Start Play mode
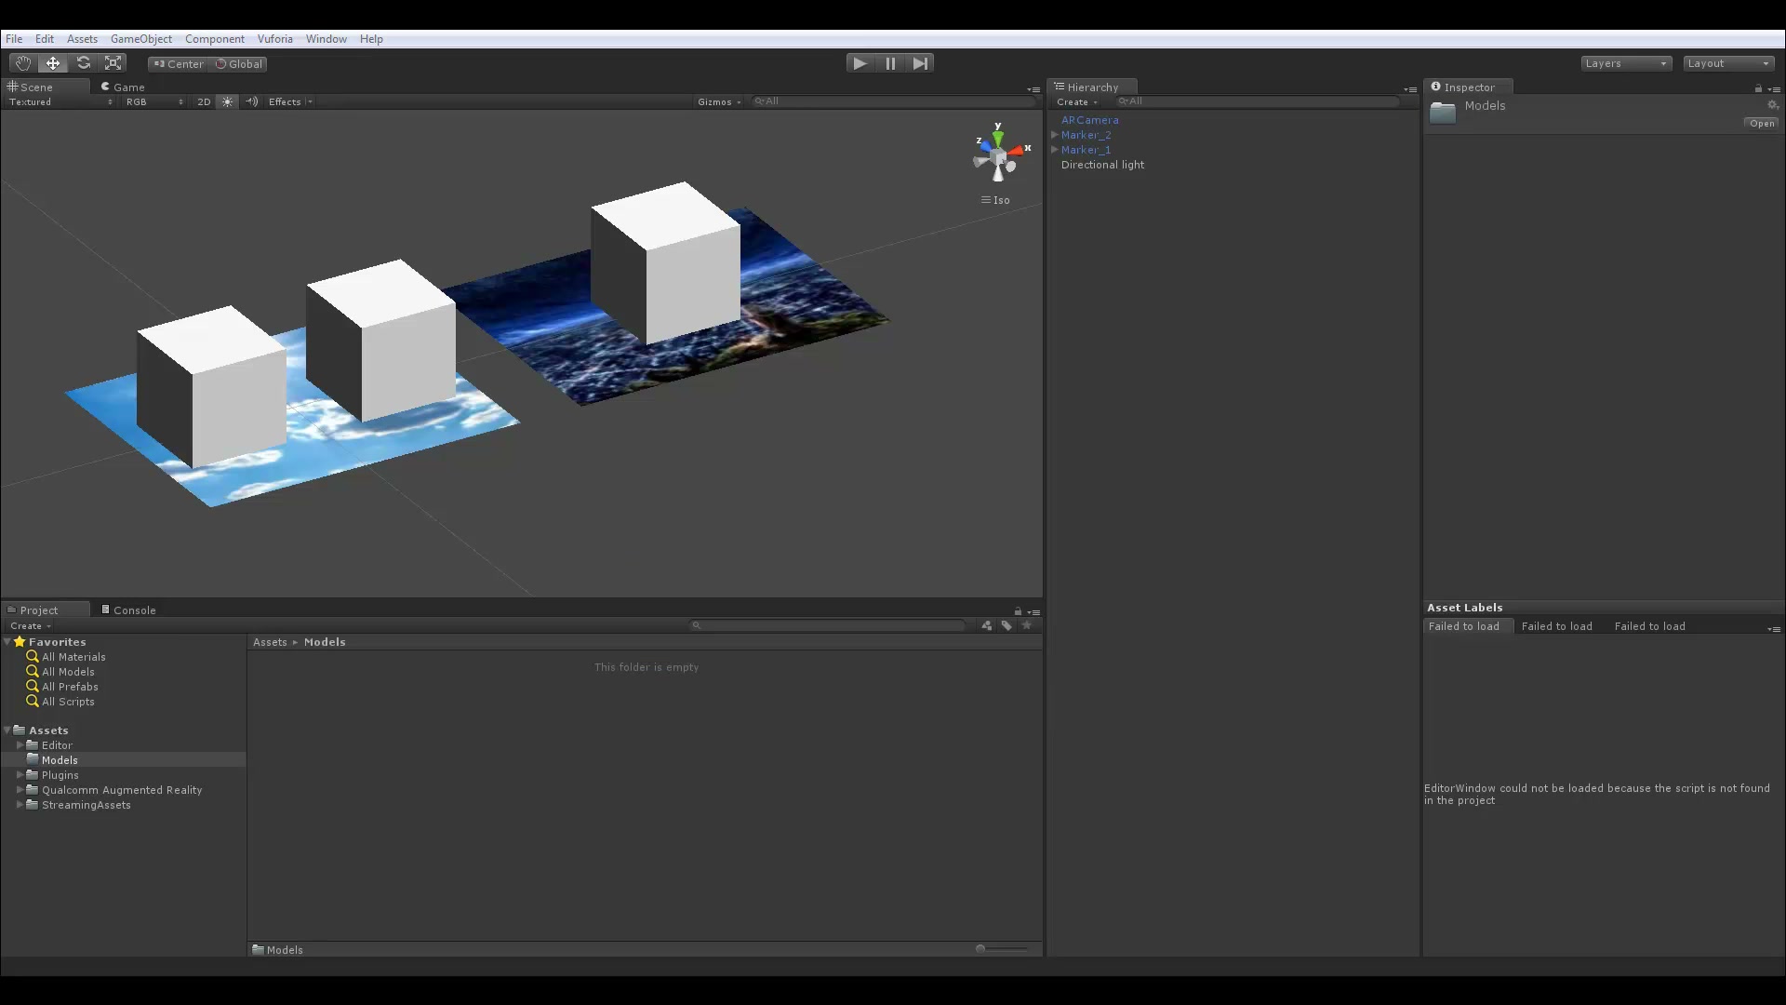 [860, 63]
